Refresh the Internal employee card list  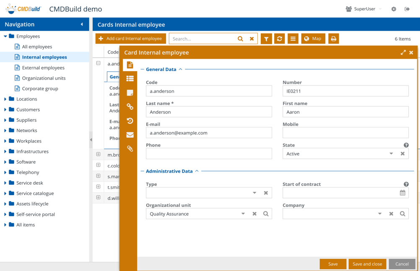point(280,39)
